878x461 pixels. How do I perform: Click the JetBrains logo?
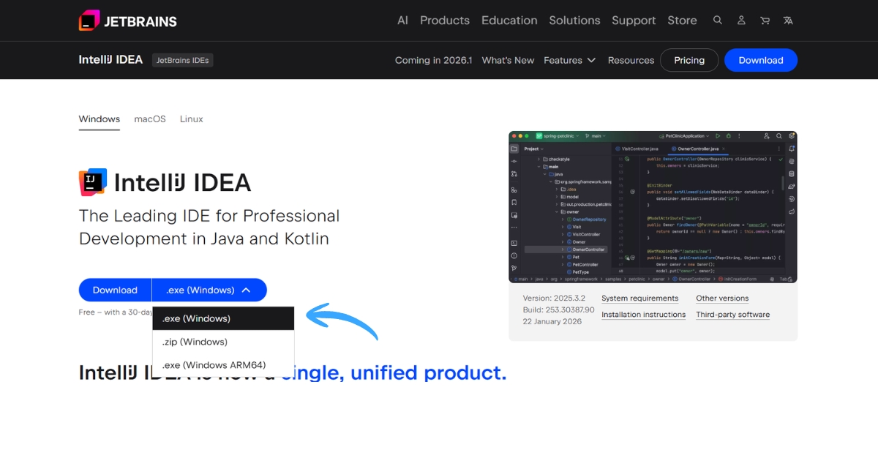coord(128,20)
